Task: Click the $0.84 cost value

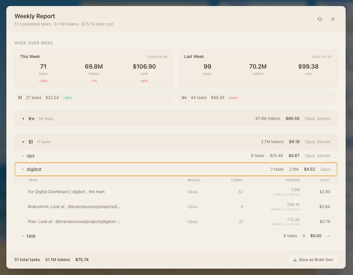Action: [x=324, y=207]
